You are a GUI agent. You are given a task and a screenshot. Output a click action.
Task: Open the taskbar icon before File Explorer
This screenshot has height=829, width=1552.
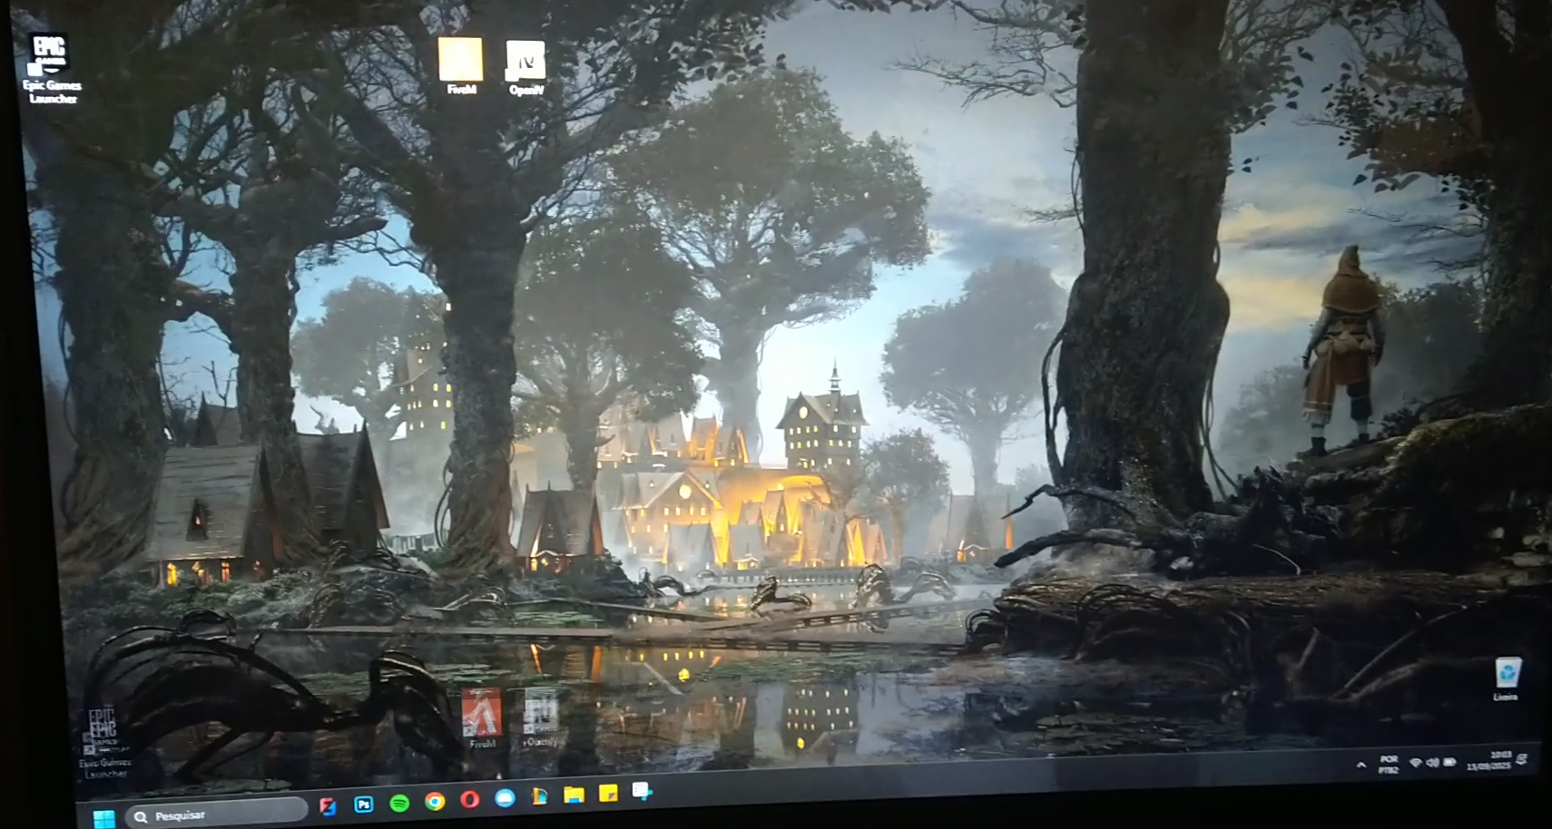[540, 796]
